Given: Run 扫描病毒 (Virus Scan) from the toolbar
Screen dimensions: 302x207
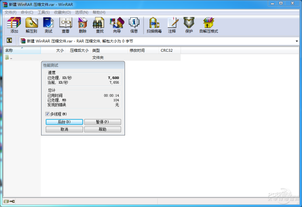Looking at the screenshot, I should coord(154,24).
